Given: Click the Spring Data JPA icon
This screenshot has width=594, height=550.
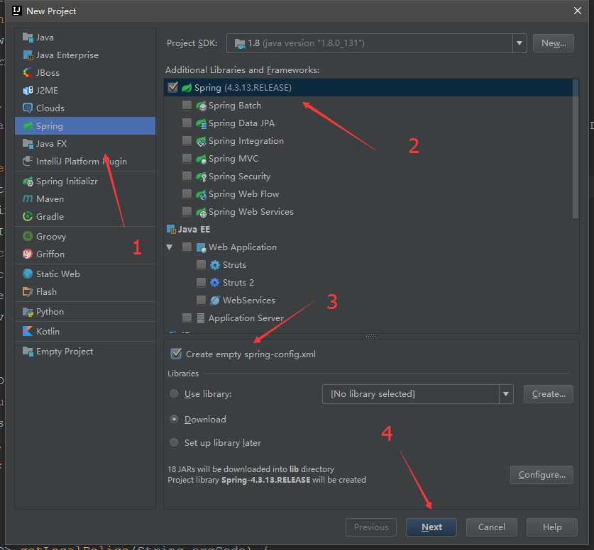Looking at the screenshot, I should pyautogui.click(x=201, y=123).
